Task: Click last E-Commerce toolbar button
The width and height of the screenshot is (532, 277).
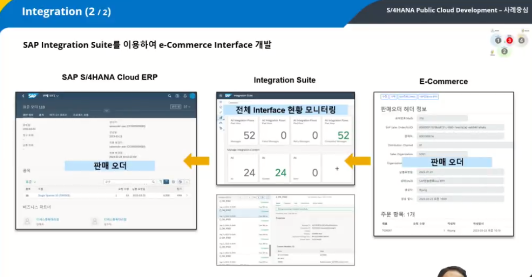Action: [x=428, y=97]
